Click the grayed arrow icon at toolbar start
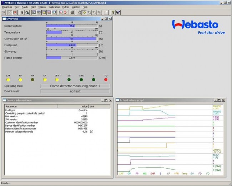 tap(3, 12)
